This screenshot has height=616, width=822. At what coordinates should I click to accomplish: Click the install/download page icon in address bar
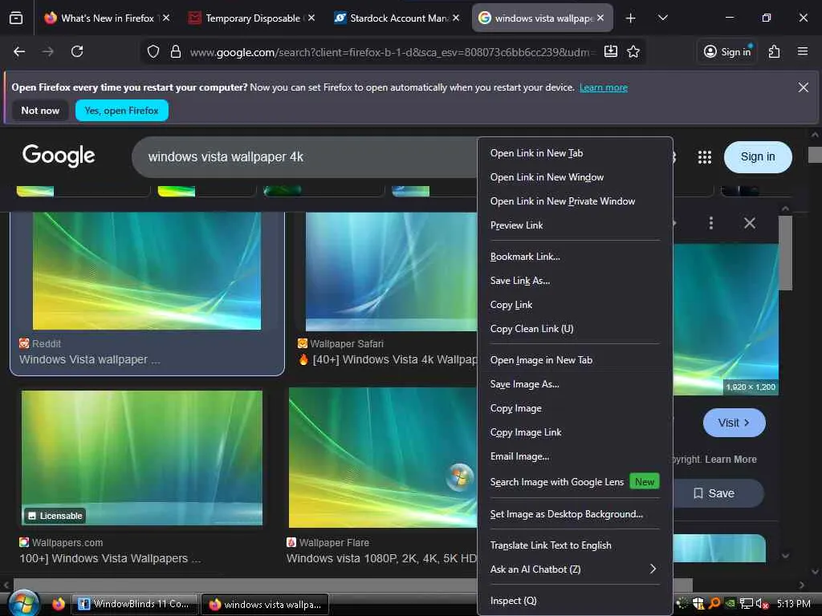click(611, 51)
